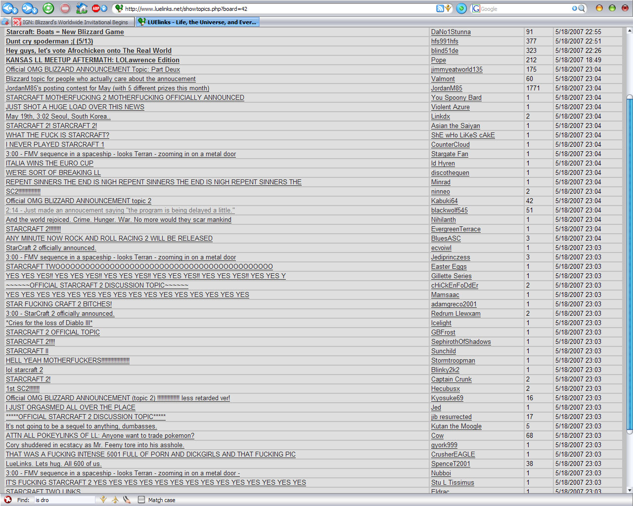View user profile JordanM85
Viewport: 633px width, 506px height.
447,88
